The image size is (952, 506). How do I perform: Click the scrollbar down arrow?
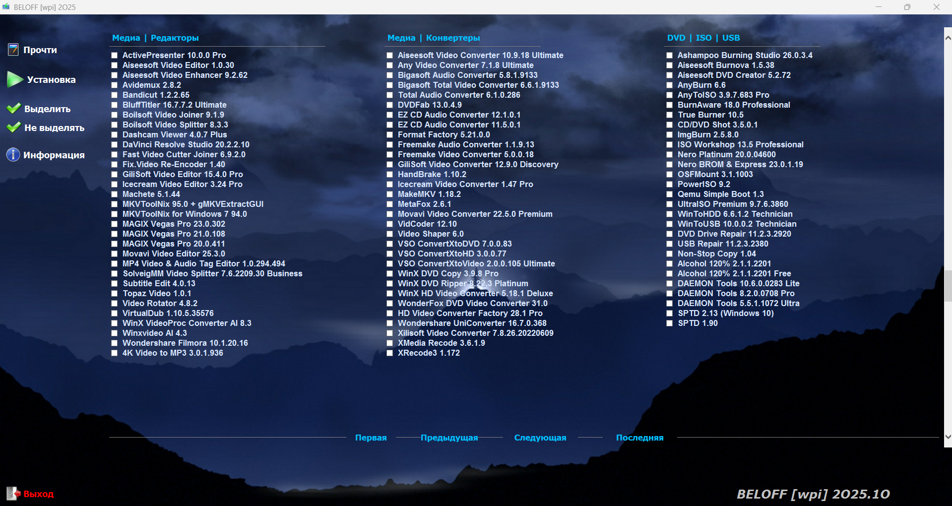click(x=948, y=437)
